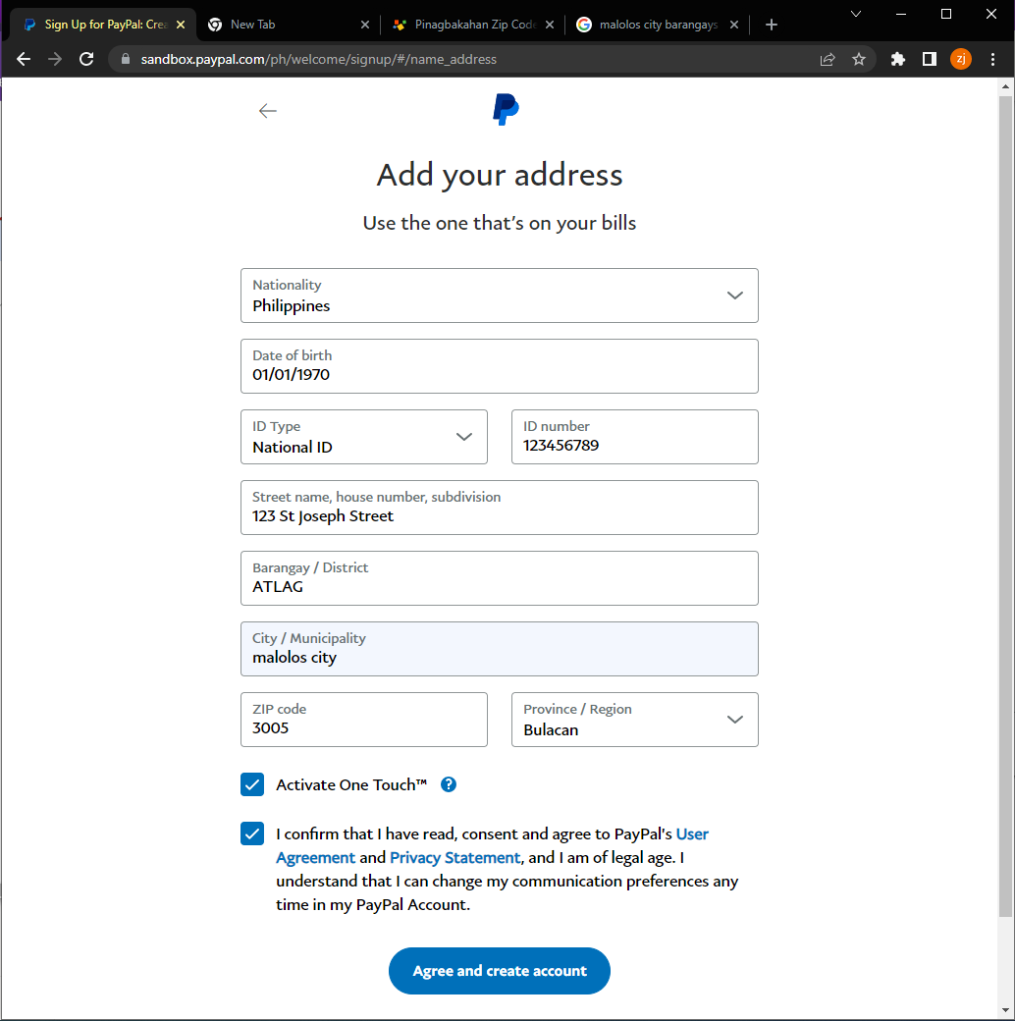
Task: Open the Chrome three-dot menu
Action: pos(992,59)
